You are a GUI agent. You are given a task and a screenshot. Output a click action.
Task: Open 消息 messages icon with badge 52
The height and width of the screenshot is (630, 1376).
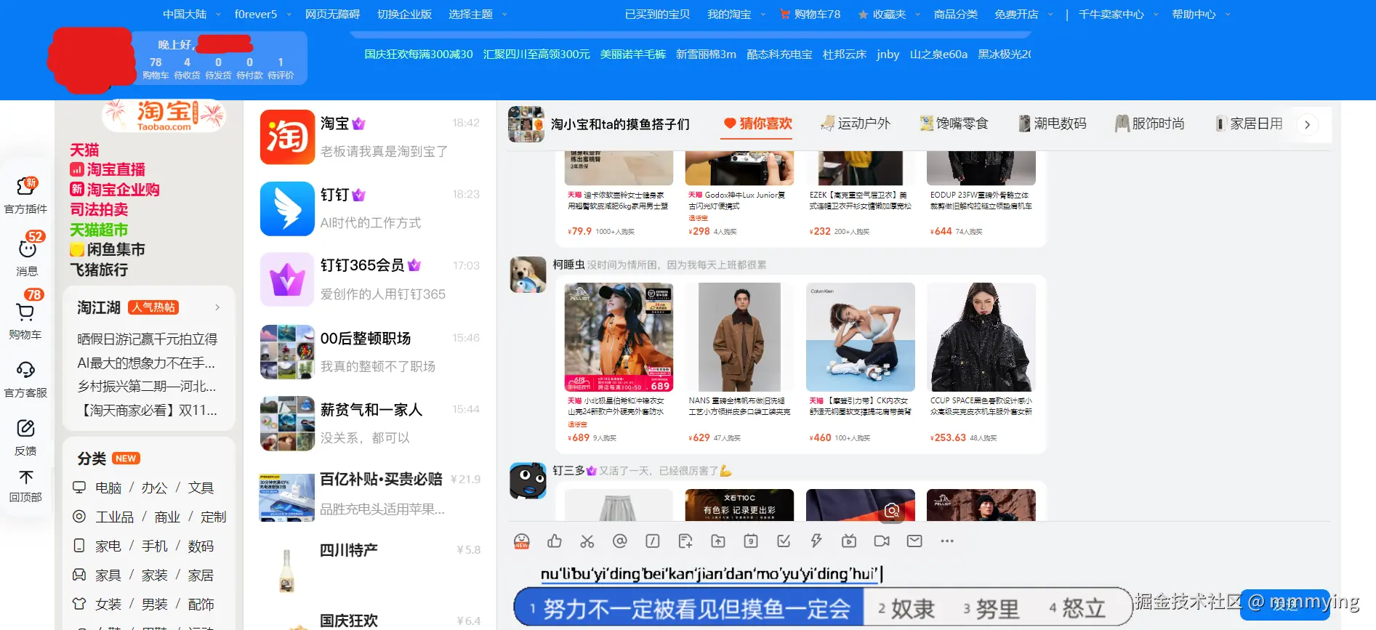pos(27,255)
